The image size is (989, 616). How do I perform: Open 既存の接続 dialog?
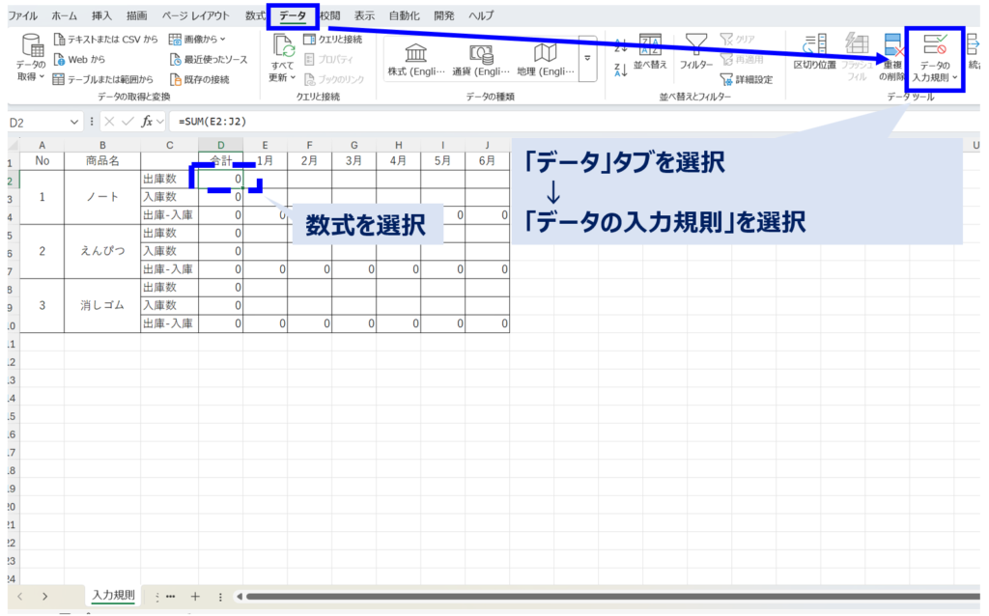[x=199, y=79]
